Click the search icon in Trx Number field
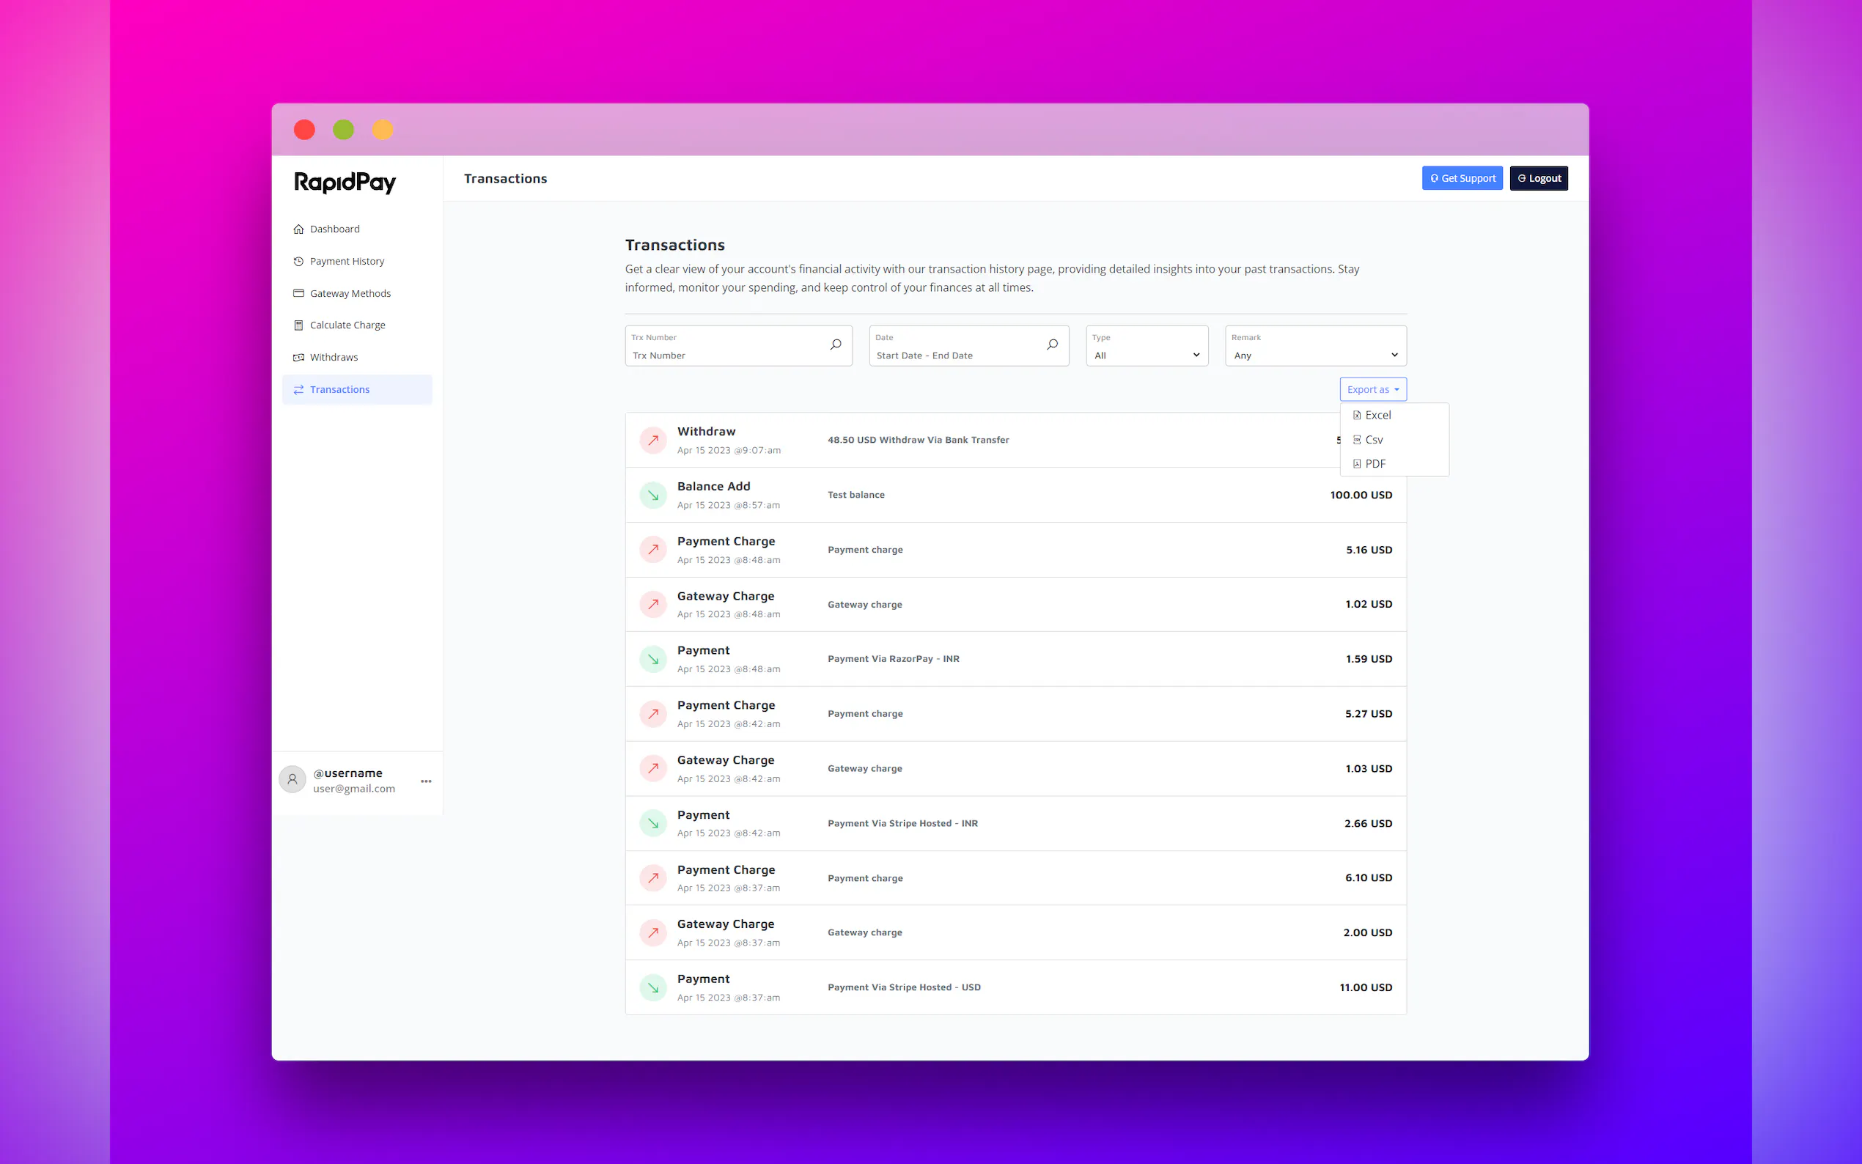 point(835,345)
